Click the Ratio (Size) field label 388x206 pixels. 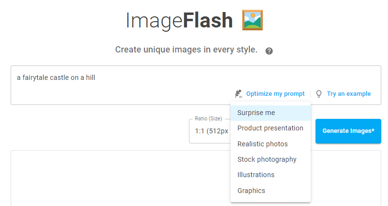(208, 118)
